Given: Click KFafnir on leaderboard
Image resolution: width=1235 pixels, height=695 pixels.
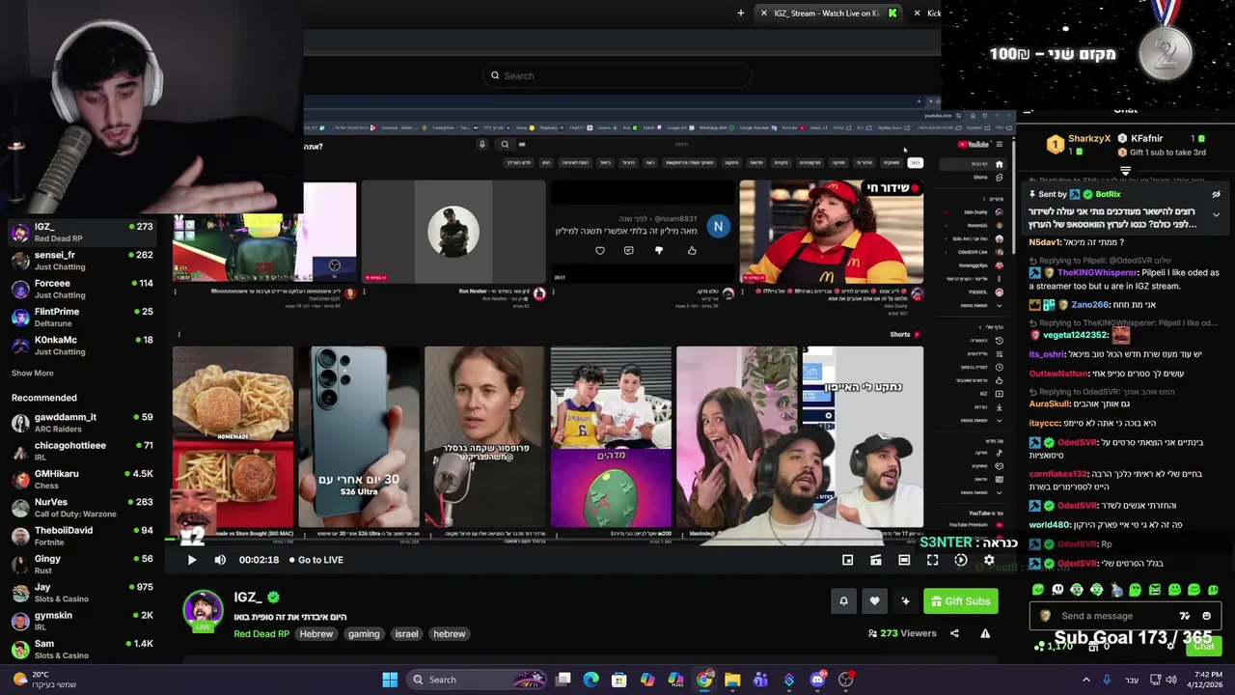Looking at the screenshot, I should [1146, 138].
